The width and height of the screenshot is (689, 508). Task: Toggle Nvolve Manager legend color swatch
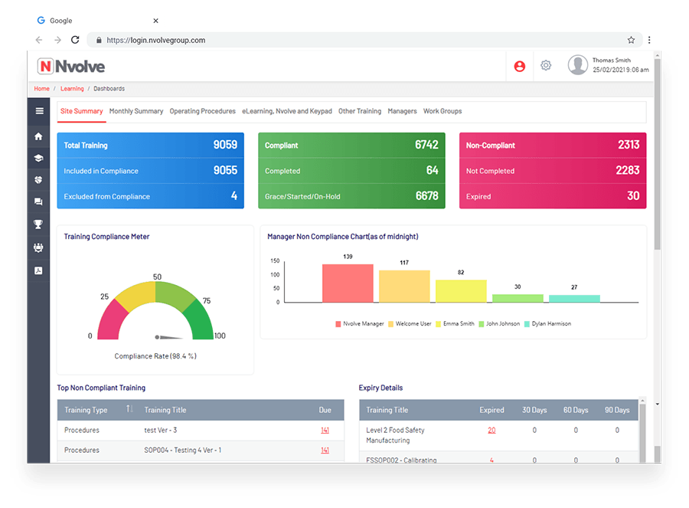pos(338,324)
